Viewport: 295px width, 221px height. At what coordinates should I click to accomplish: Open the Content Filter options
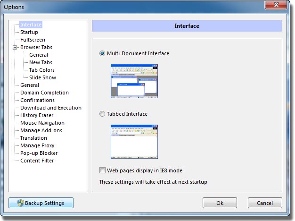tap(37, 161)
